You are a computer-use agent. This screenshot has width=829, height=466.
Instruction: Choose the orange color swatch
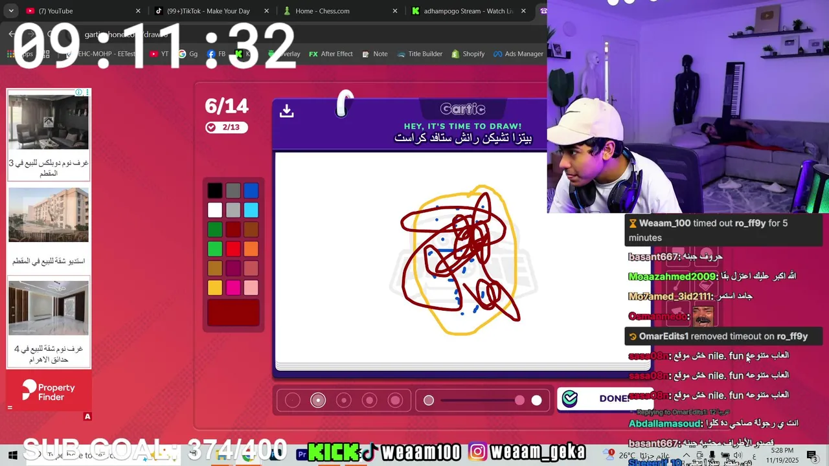251,249
